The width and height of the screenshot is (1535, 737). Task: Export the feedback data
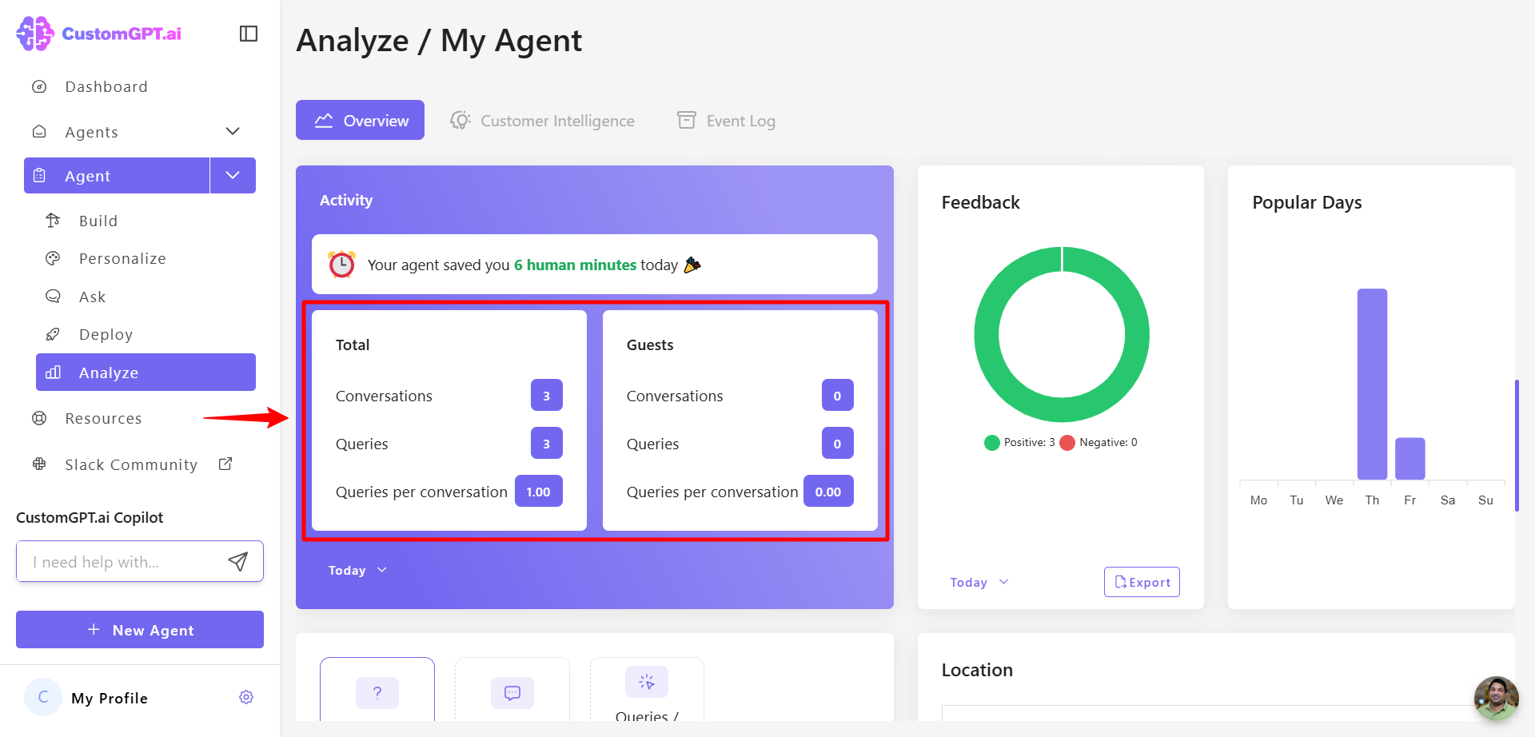coord(1142,582)
